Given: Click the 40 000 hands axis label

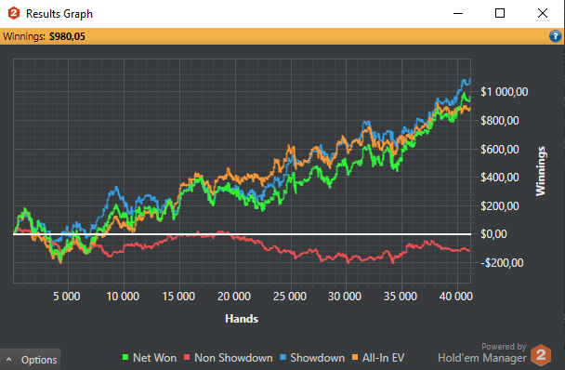Looking at the screenshot, I should point(456,297).
